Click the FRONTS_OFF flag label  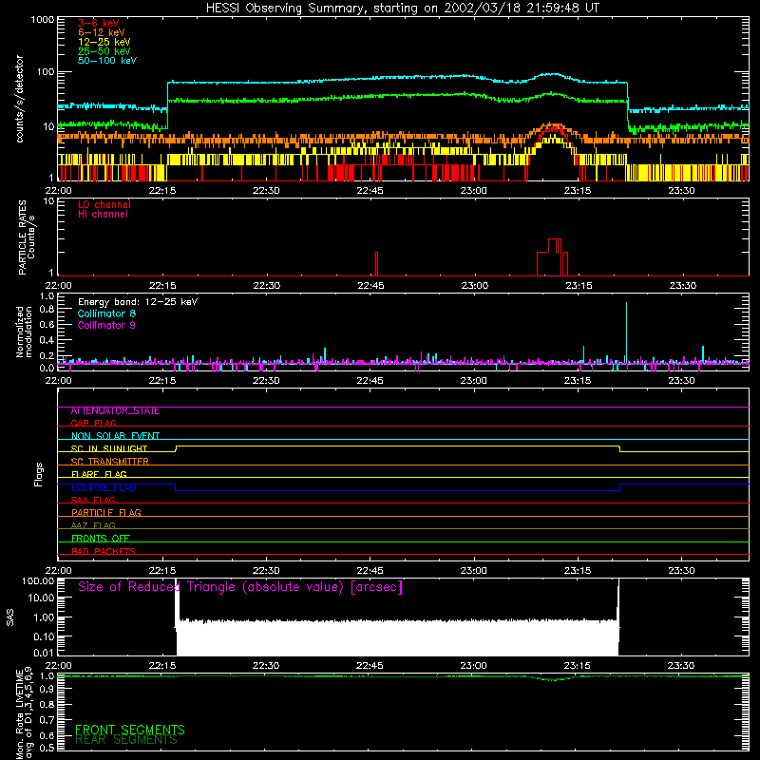(101, 539)
